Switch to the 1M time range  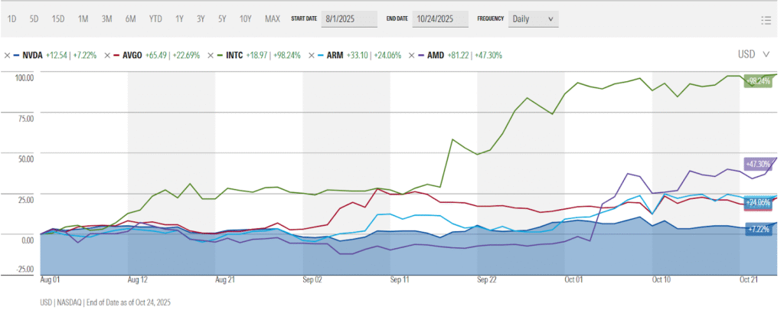coord(83,18)
